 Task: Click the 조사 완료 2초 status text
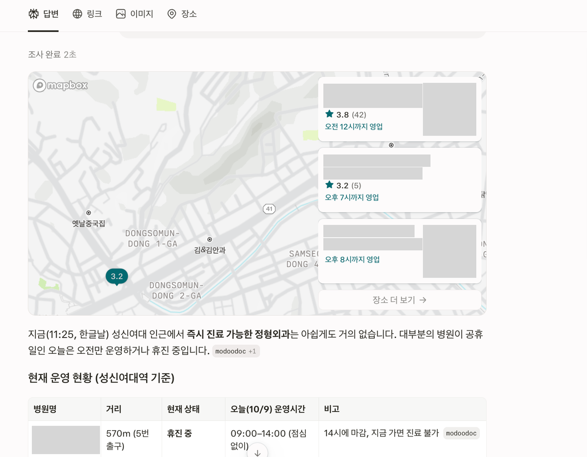tap(52, 54)
